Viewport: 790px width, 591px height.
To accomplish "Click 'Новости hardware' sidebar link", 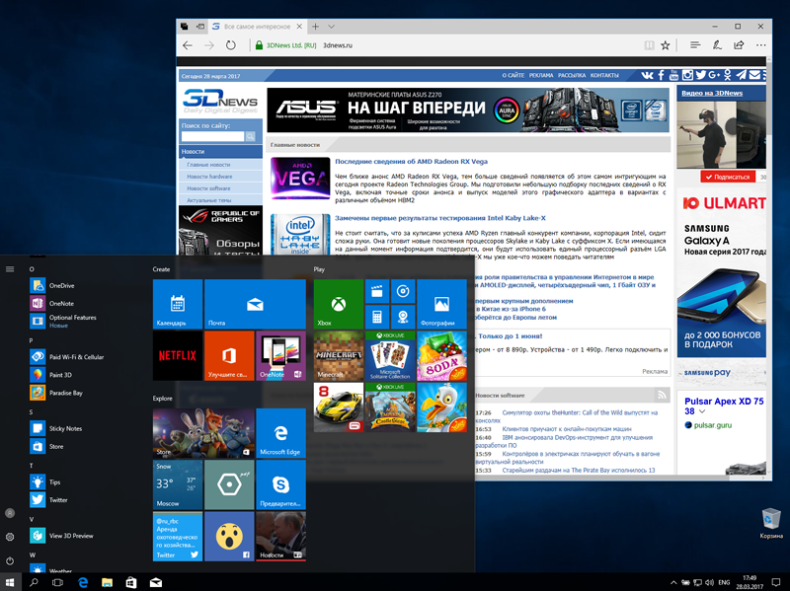I will point(209,177).
